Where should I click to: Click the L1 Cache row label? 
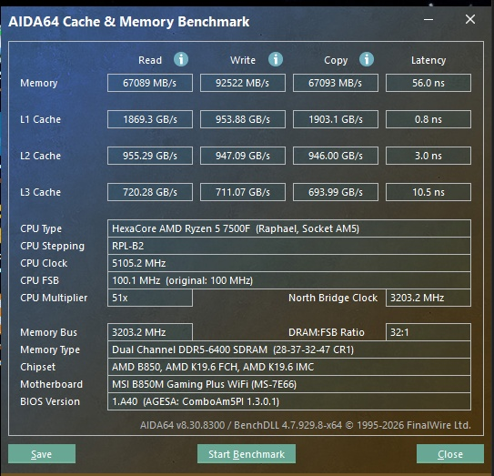coord(40,119)
